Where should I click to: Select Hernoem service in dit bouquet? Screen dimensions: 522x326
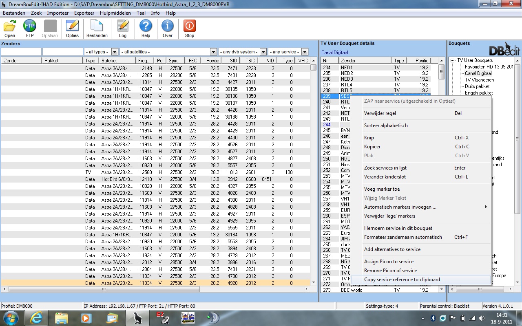tap(422, 228)
